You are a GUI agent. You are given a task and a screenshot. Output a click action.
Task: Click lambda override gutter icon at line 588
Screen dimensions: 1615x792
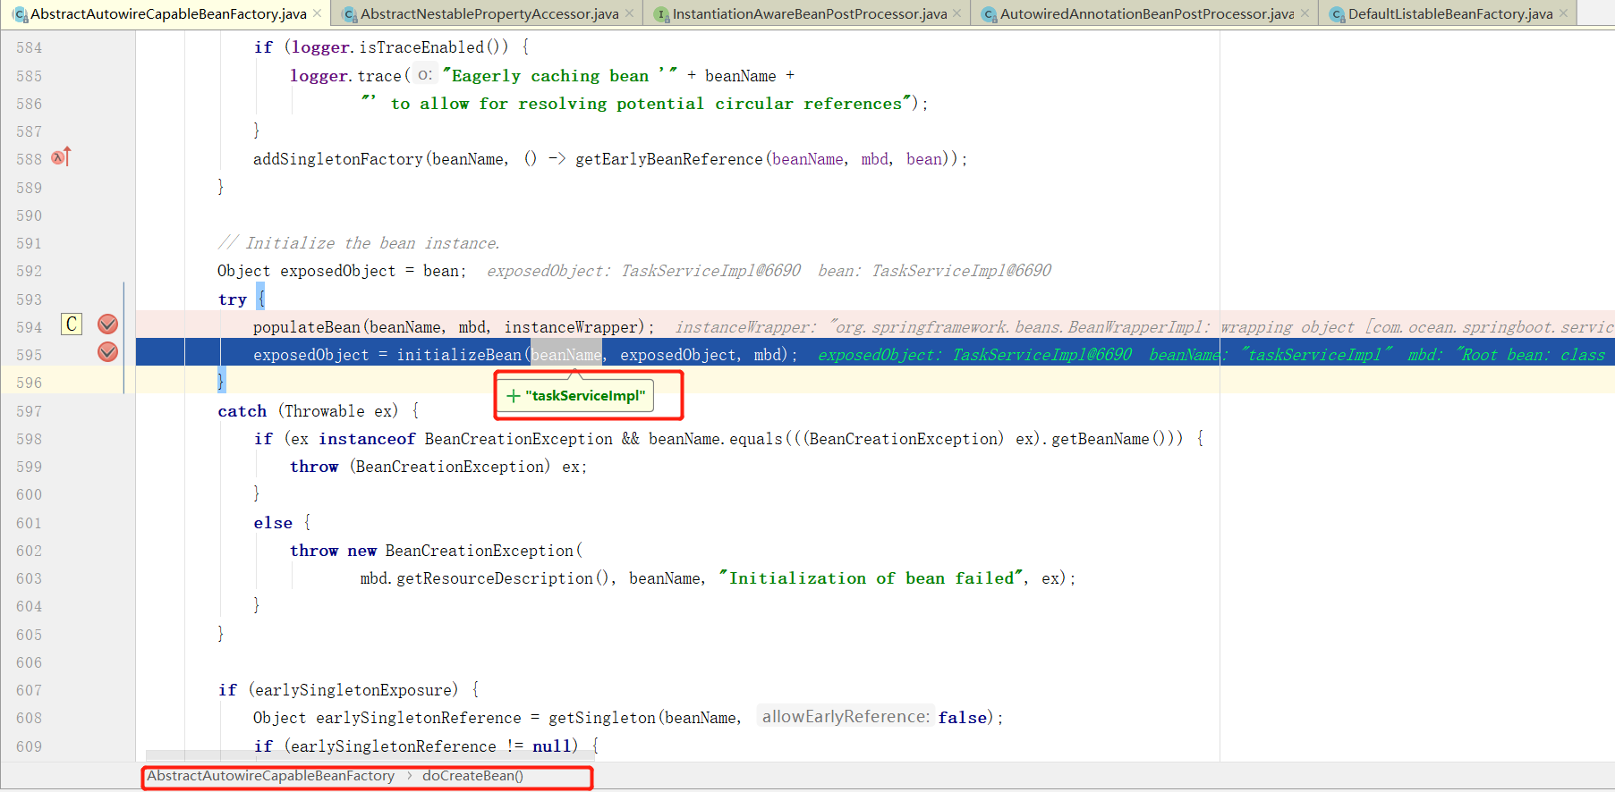[x=61, y=157]
